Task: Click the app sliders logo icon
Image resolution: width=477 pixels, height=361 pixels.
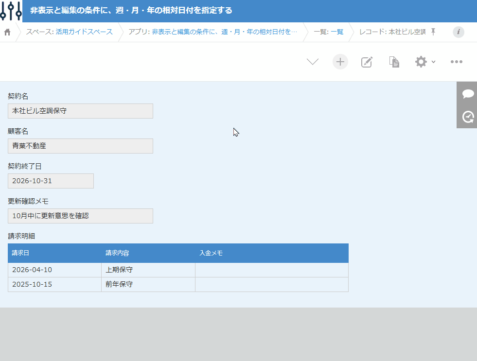Action: point(11,11)
